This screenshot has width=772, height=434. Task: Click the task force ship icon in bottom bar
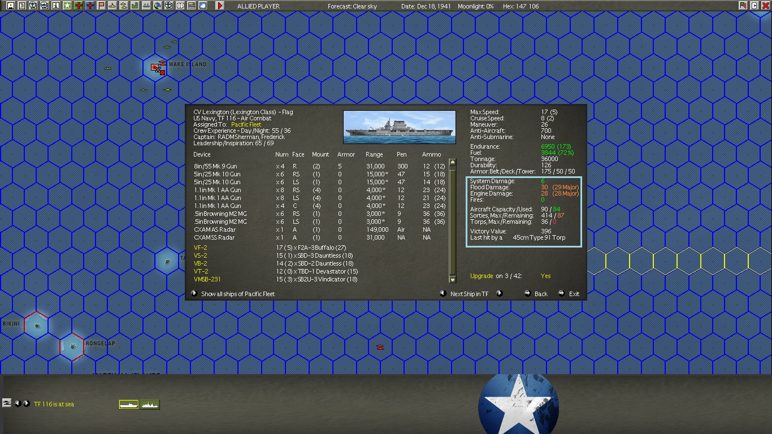point(7,403)
